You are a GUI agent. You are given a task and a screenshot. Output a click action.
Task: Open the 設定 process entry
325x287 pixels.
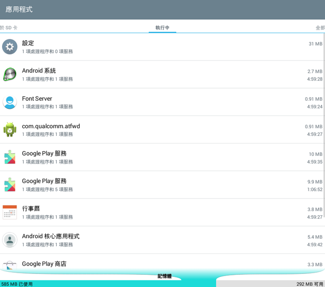[161, 47]
